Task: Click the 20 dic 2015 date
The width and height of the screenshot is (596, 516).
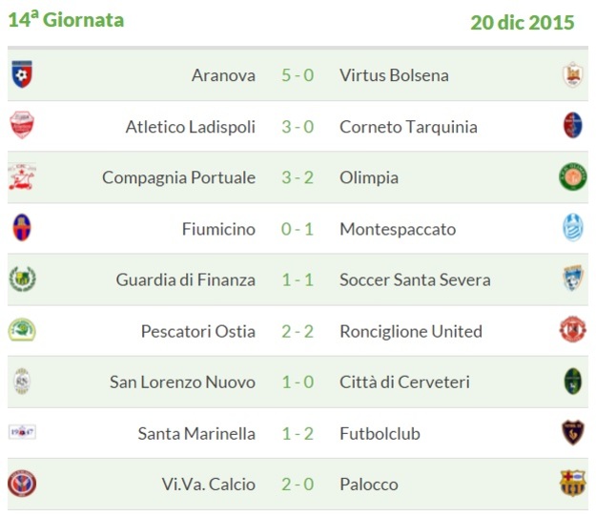Action: coord(522,22)
